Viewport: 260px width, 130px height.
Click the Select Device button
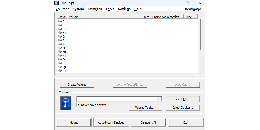pos(183,108)
